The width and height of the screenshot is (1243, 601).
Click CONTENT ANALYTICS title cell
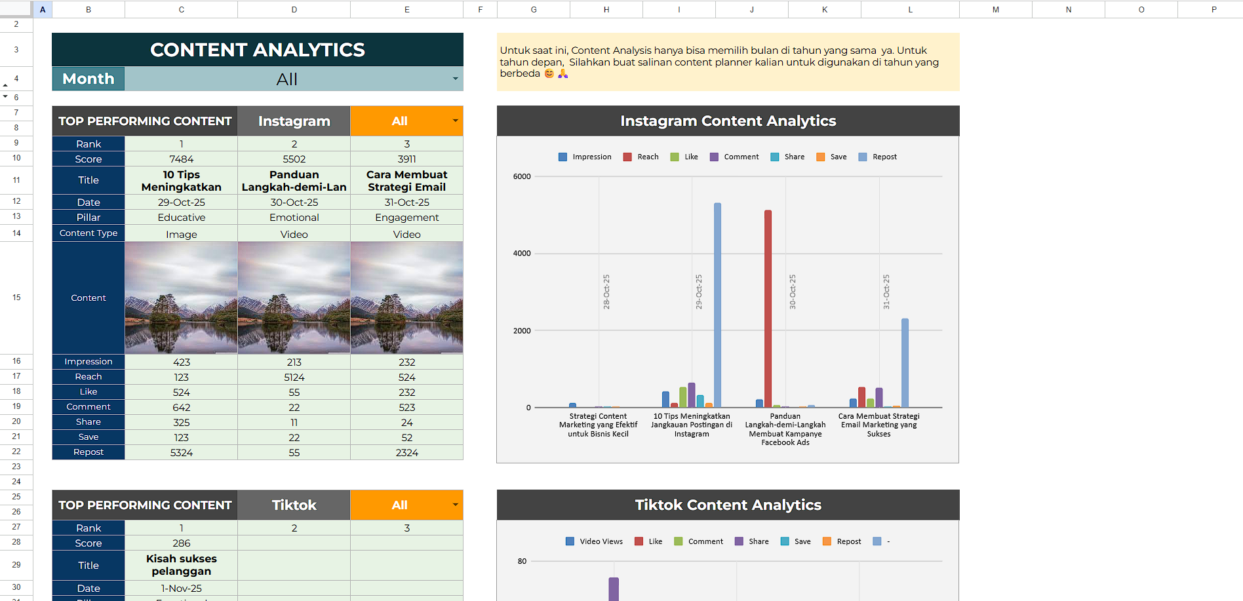(x=258, y=50)
